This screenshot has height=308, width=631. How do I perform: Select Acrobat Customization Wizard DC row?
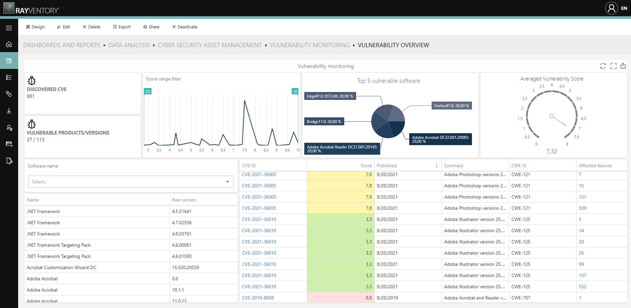click(x=131, y=268)
